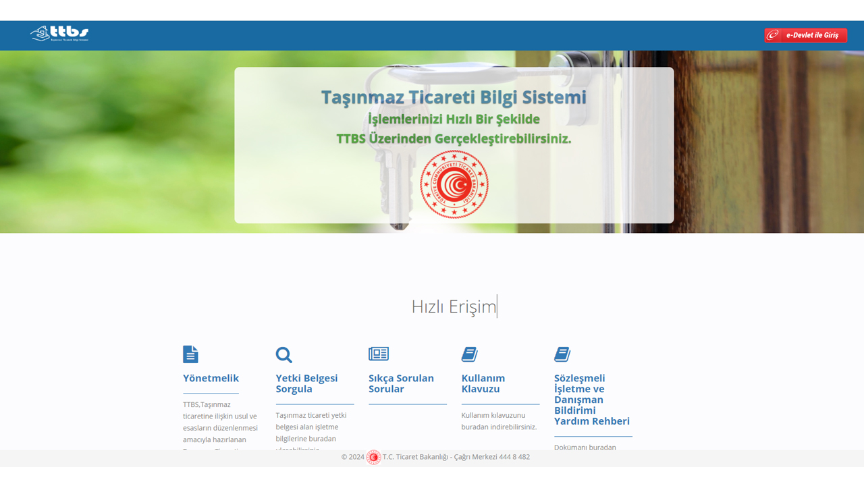Open Sıkça Sorulan Sorular via its newspaper icon
Viewport: 864px width, 486px height.
(x=379, y=353)
